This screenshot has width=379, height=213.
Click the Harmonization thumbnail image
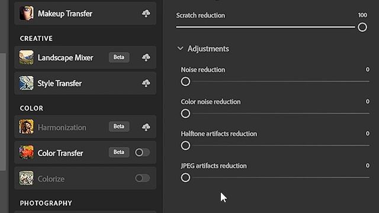point(26,127)
